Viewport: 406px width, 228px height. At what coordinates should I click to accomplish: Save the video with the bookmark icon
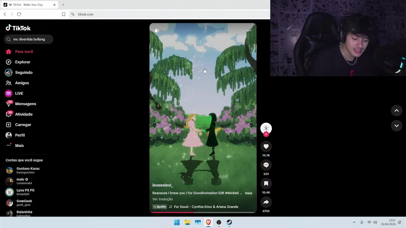pos(266,183)
